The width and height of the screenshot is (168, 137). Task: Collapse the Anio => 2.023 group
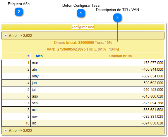point(6,130)
